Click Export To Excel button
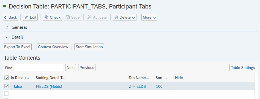This screenshot has height=99, width=260. (x=17, y=47)
